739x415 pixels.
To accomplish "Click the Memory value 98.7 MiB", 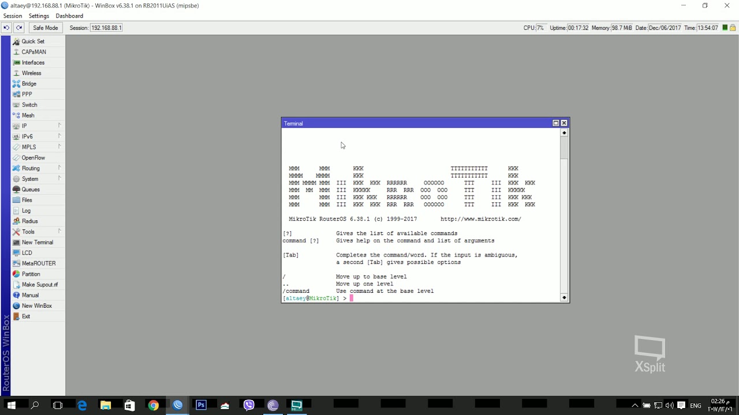I will point(621,28).
